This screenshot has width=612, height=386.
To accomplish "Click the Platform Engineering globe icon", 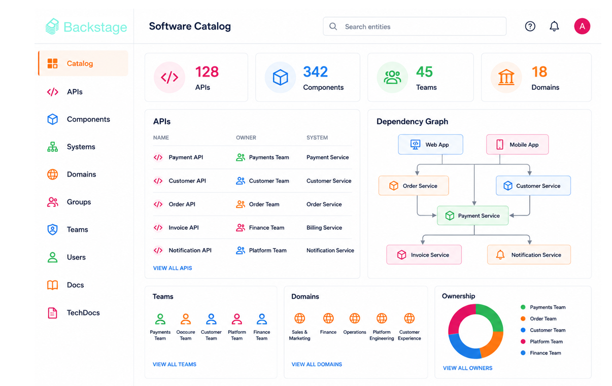I will pyautogui.click(x=382, y=318).
